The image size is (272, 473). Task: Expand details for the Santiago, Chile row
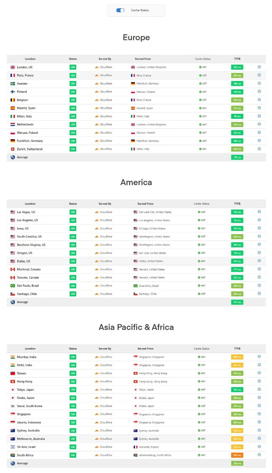click(x=259, y=294)
